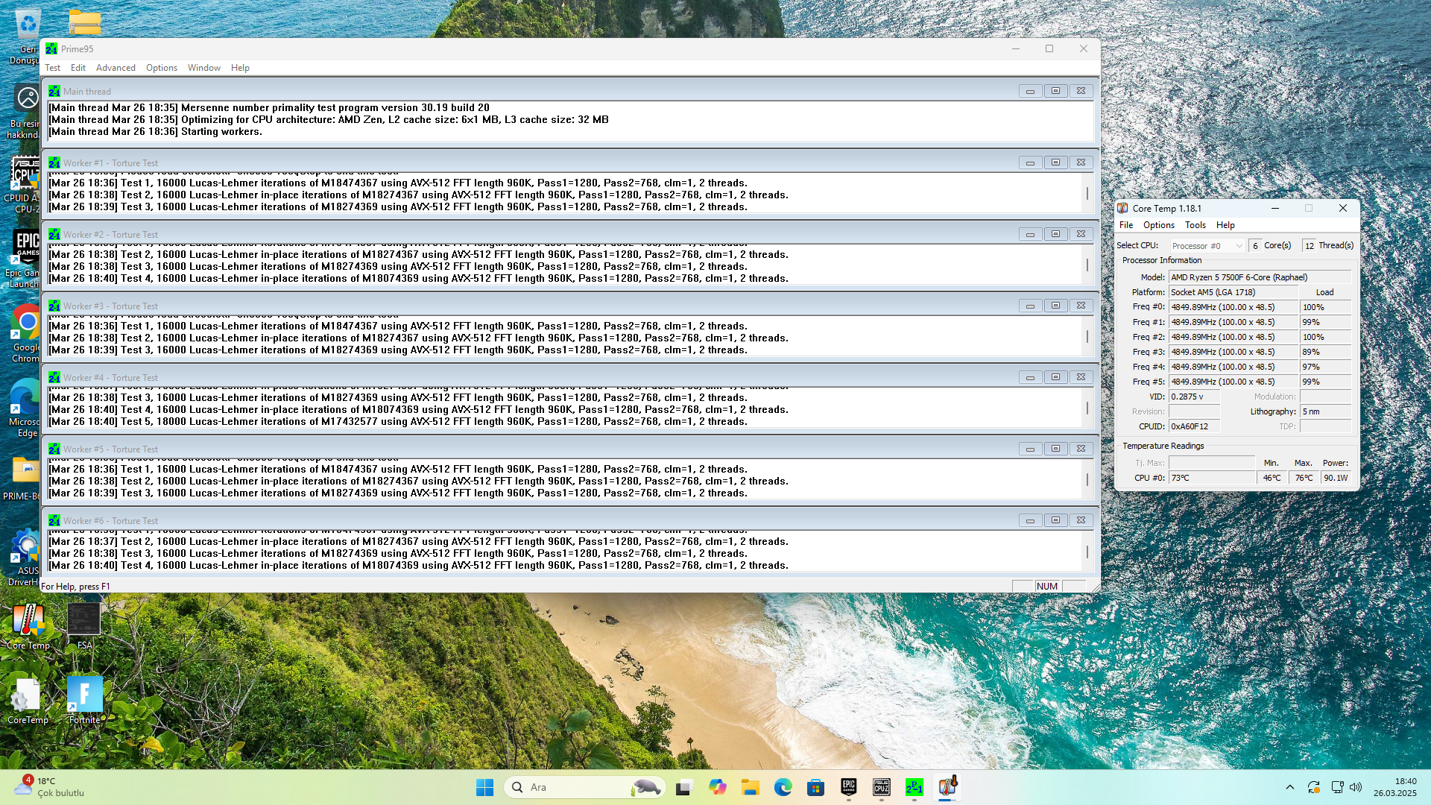1431x805 pixels.
Task: Open Core Temp Options menu
Action: click(1158, 225)
